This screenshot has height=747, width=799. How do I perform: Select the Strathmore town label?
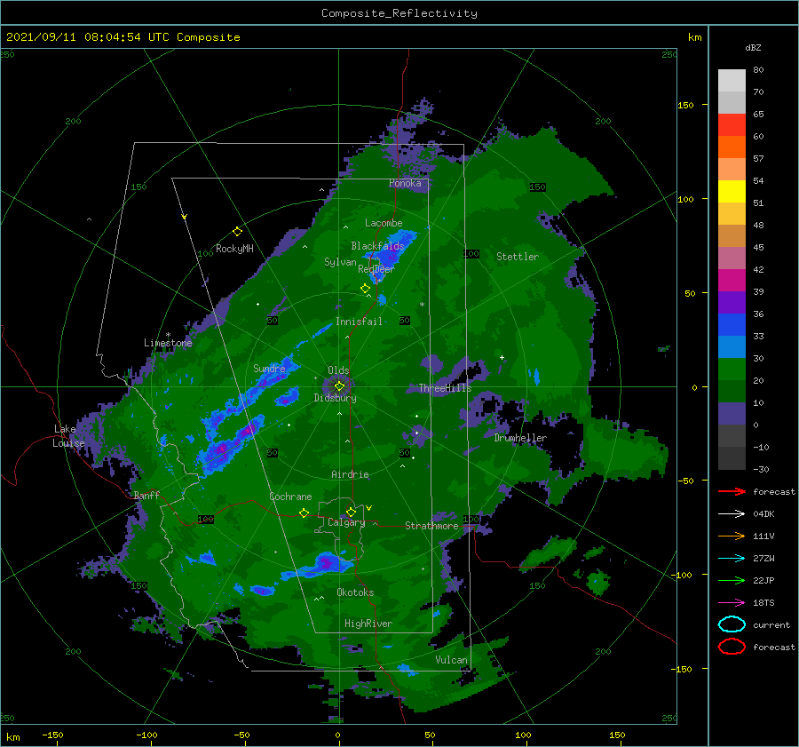point(431,526)
